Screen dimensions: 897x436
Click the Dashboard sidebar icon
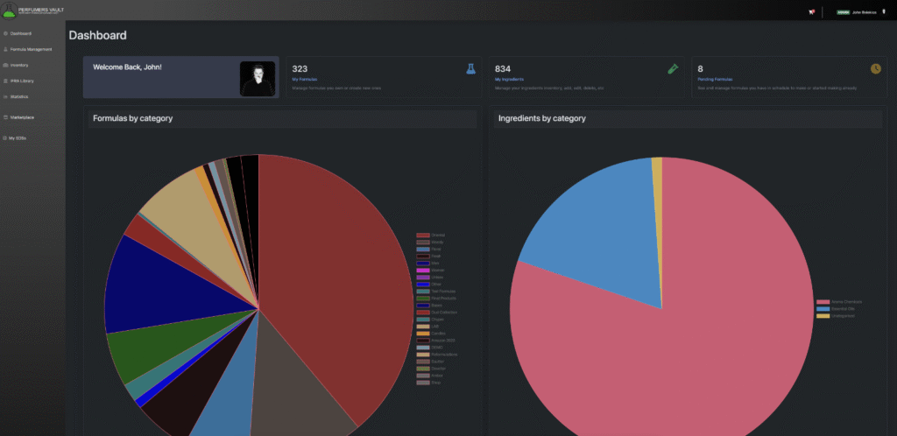tap(5, 34)
